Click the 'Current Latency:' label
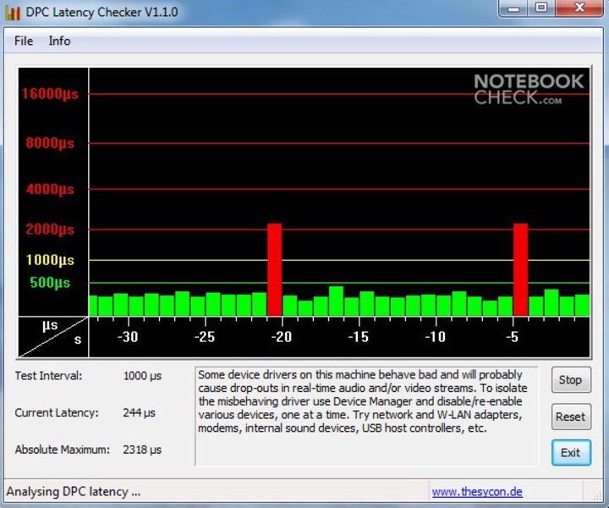The width and height of the screenshot is (609, 508). pos(57,412)
